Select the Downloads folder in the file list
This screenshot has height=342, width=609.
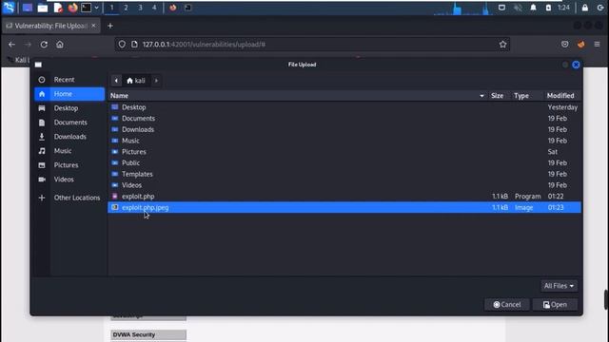[344, 129]
